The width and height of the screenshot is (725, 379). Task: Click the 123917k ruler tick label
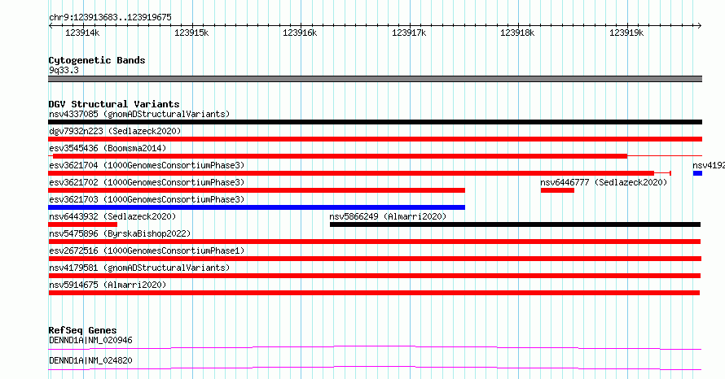tap(409, 33)
